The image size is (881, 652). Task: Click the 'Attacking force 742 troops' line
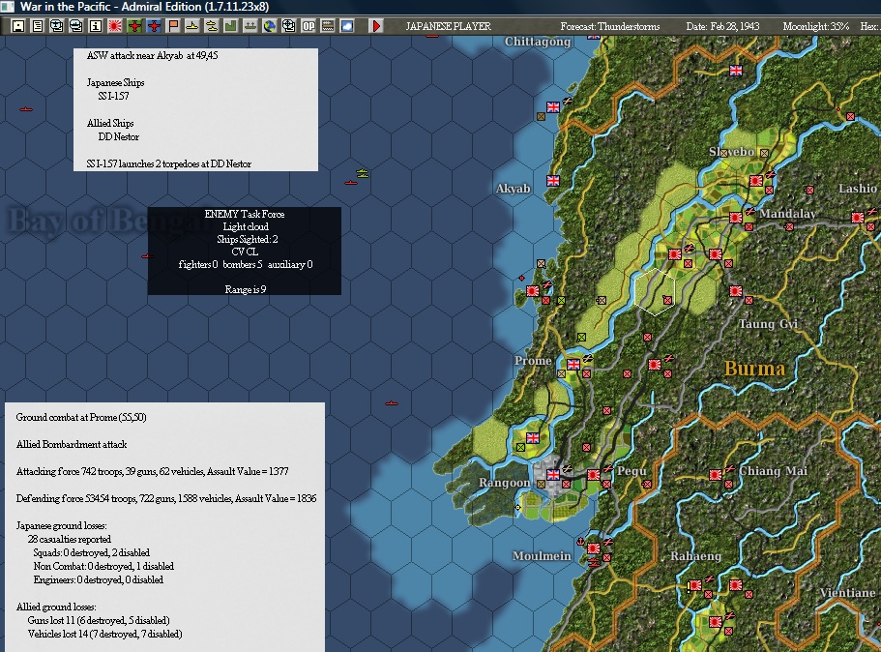(x=152, y=471)
